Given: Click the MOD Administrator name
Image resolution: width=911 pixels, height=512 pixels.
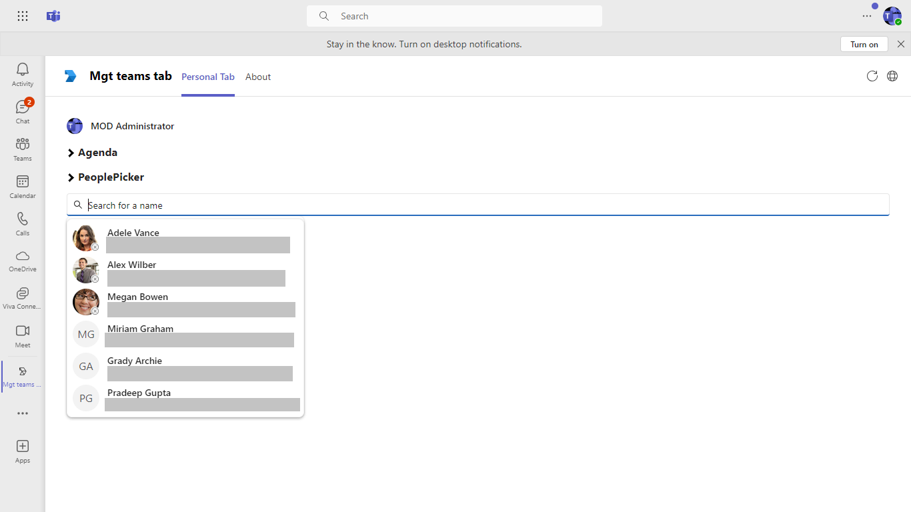Looking at the screenshot, I should (x=133, y=126).
